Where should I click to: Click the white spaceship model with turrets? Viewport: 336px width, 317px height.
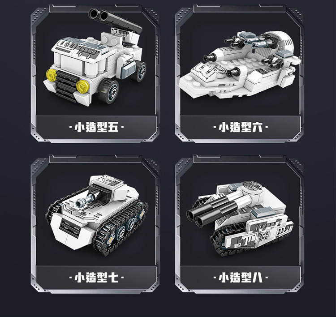[240, 65]
